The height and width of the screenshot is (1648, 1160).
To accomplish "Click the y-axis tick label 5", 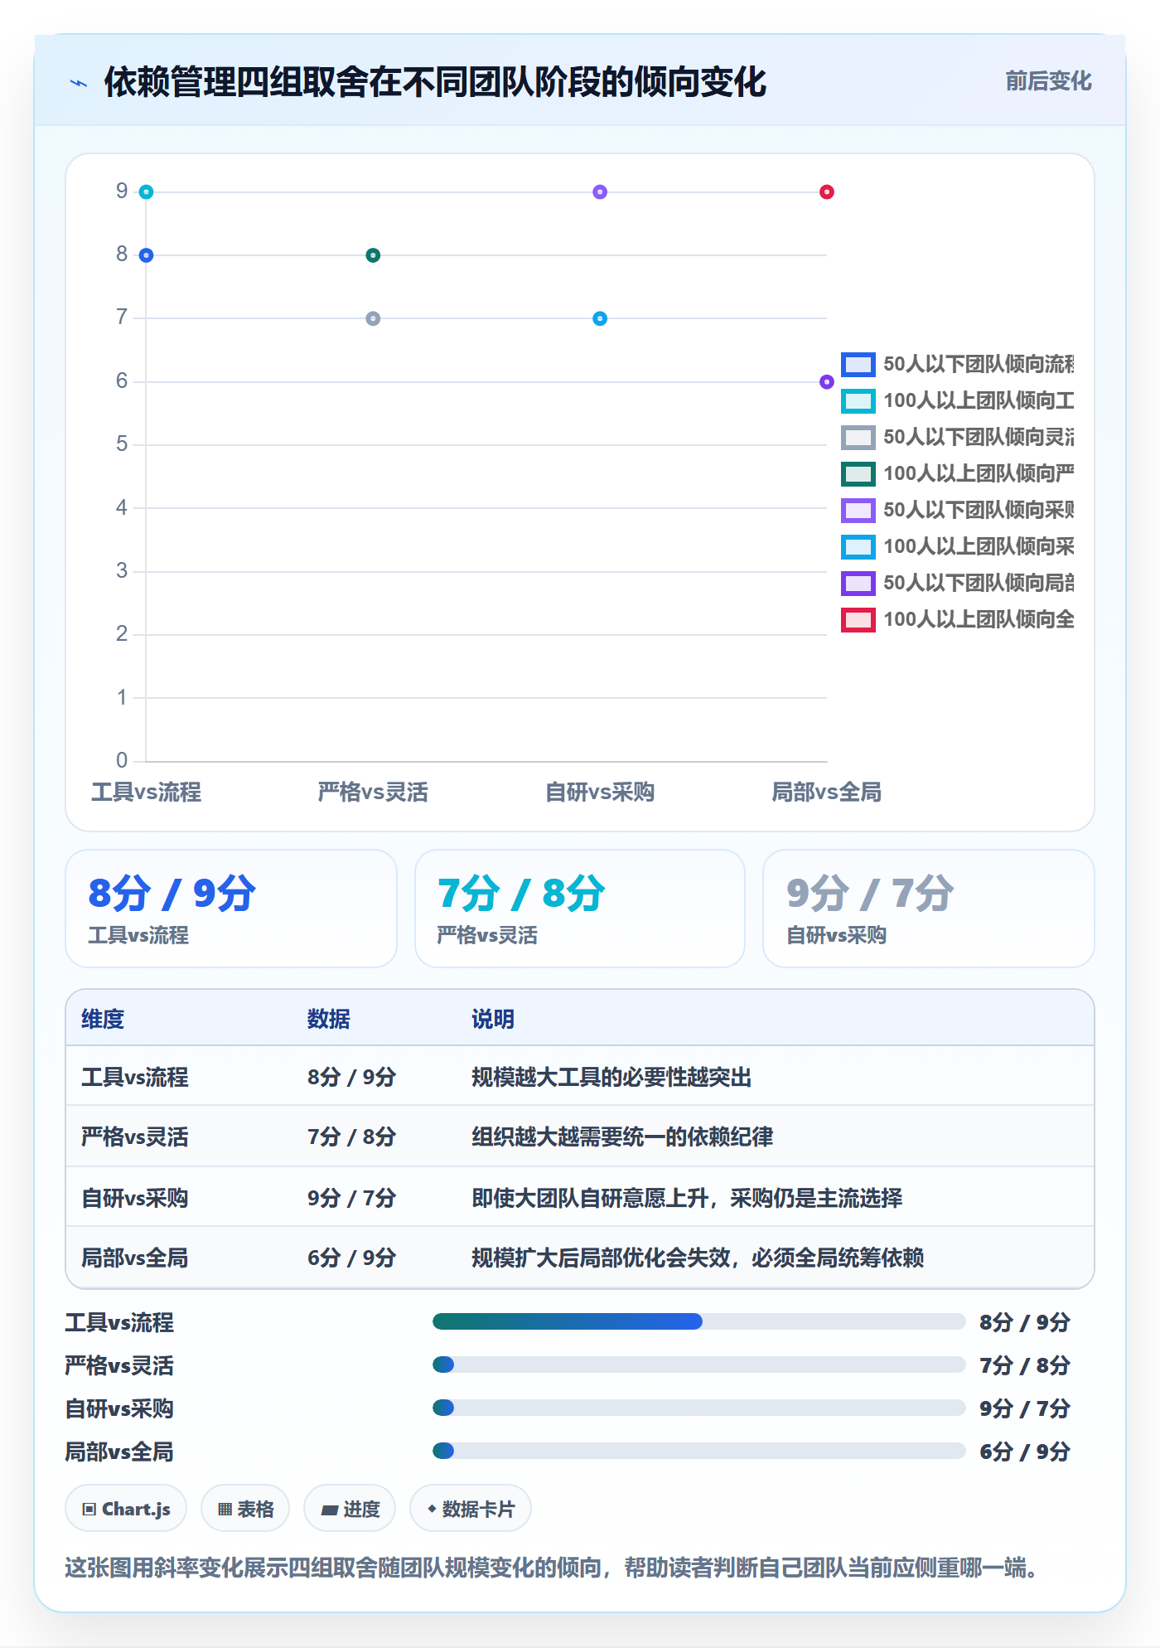I will (x=122, y=444).
